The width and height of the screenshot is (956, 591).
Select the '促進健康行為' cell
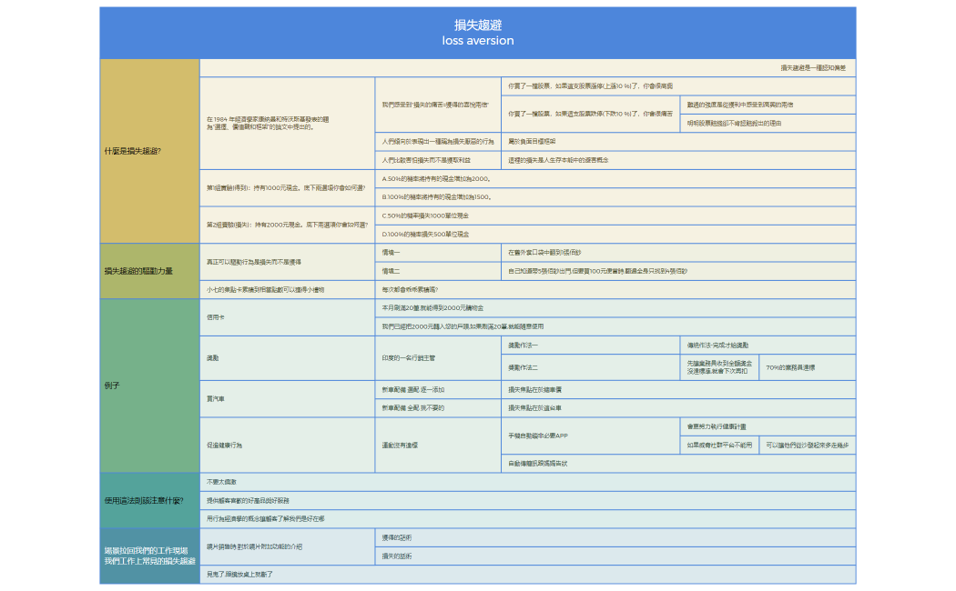[x=287, y=445]
